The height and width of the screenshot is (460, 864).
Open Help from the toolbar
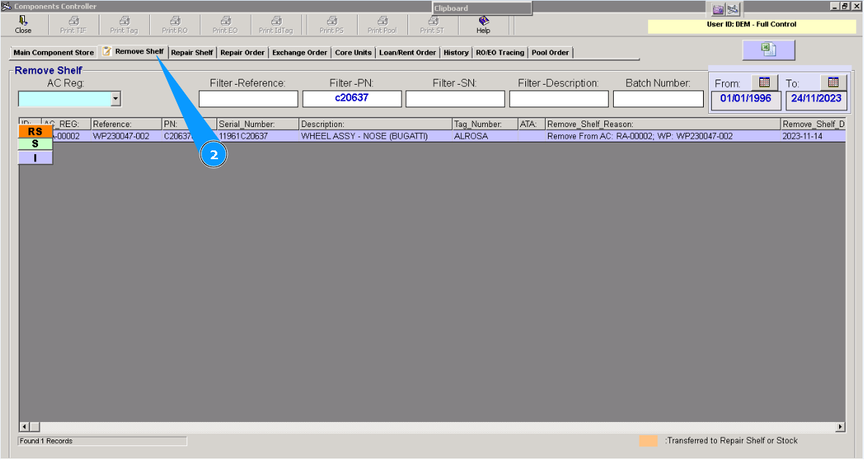(x=484, y=25)
